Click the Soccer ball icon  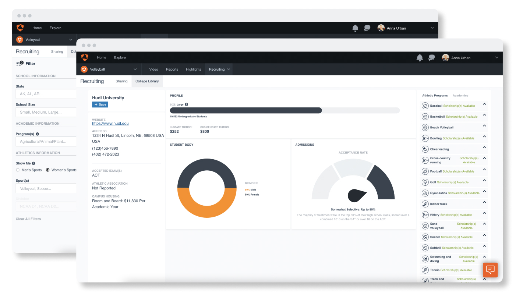click(425, 237)
